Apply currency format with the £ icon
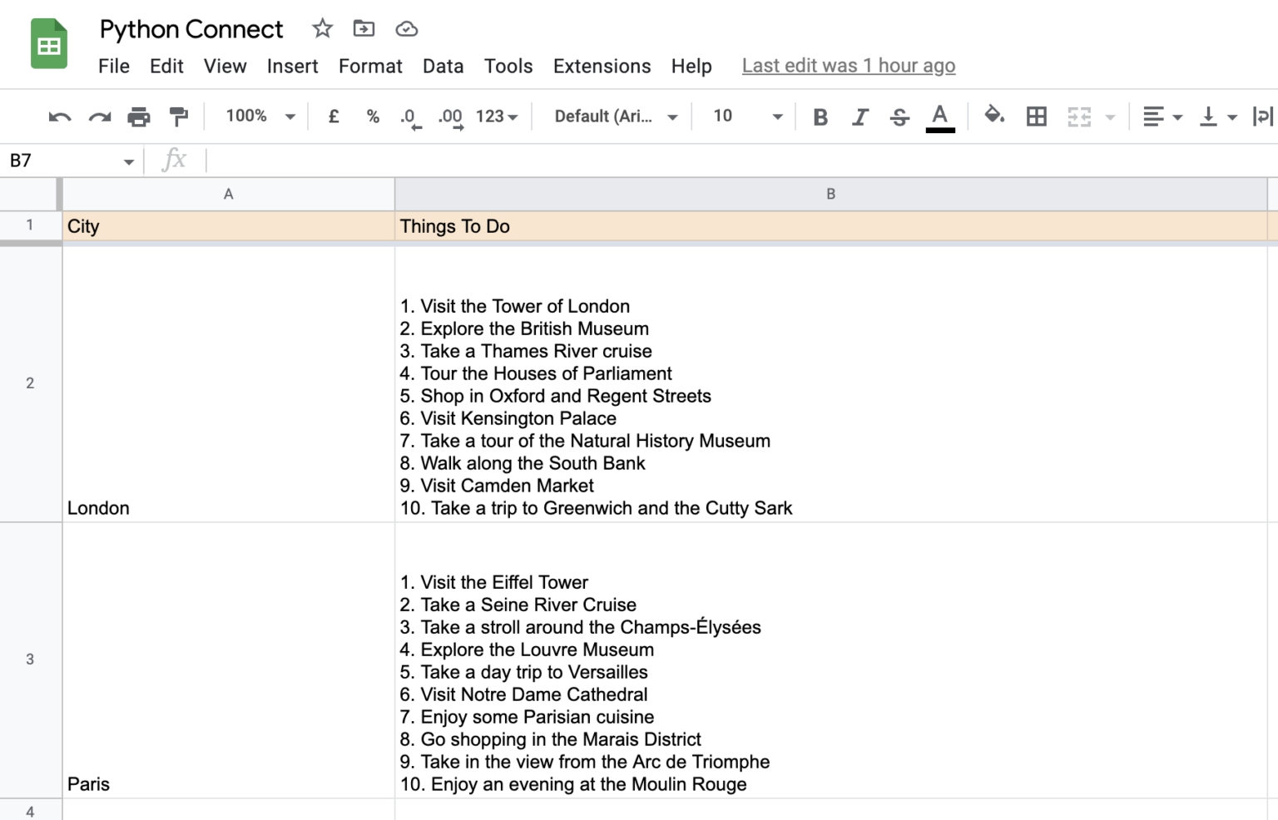This screenshot has width=1278, height=820. click(x=334, y=116)
